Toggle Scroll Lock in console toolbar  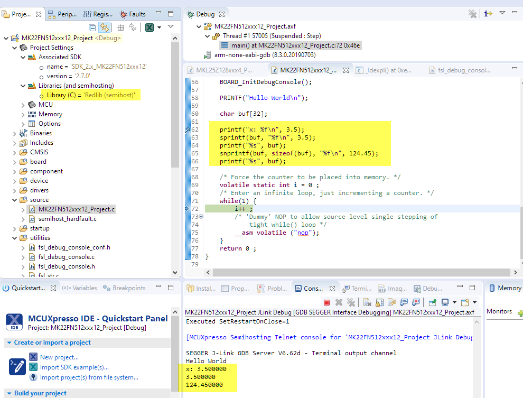(380, 302)
